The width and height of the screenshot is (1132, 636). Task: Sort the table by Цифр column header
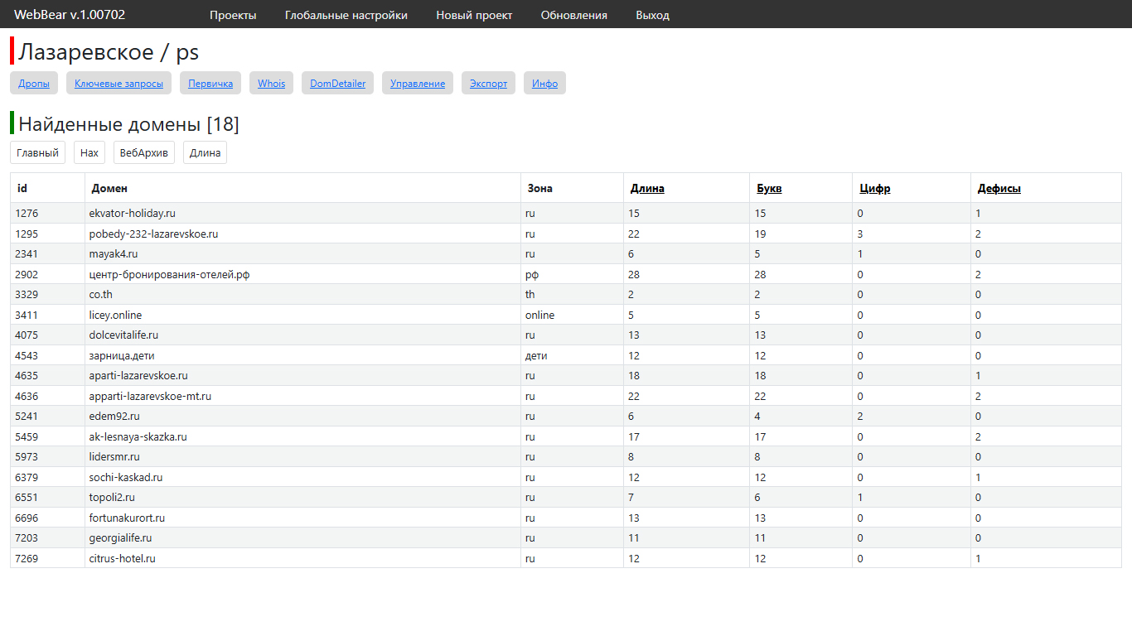click(x=875, y=189)
